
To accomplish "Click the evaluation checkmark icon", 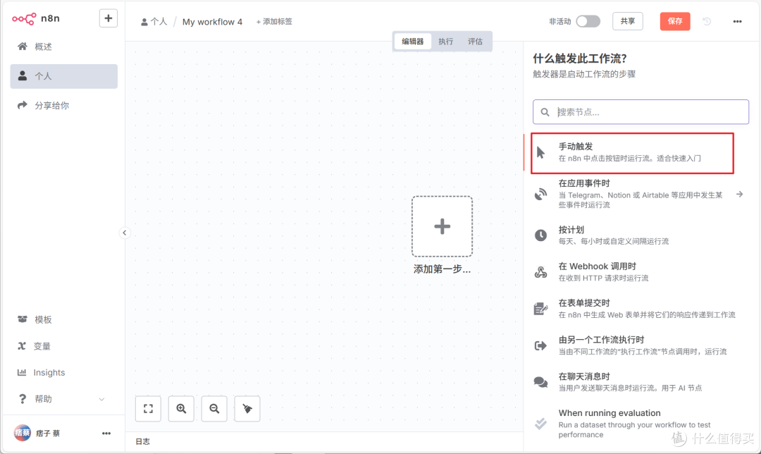I will pos(540,424).
